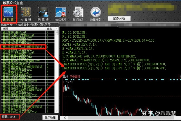The height and width of the screenshot is (121, 181).
Task: Click the 显示收藏 button
Action: point(50,117)
